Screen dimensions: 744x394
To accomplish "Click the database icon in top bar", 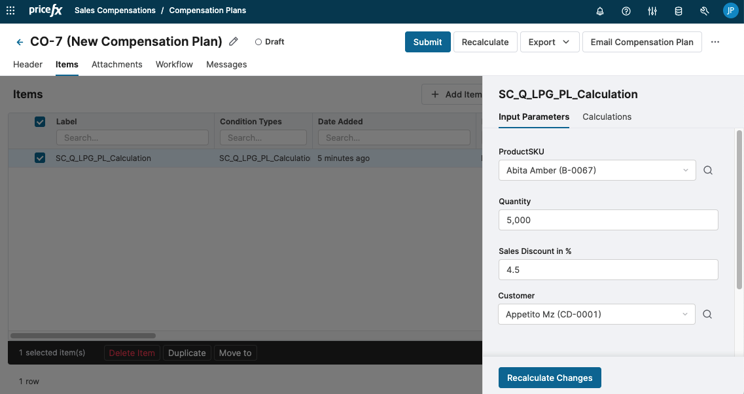I will pos(679,11).
